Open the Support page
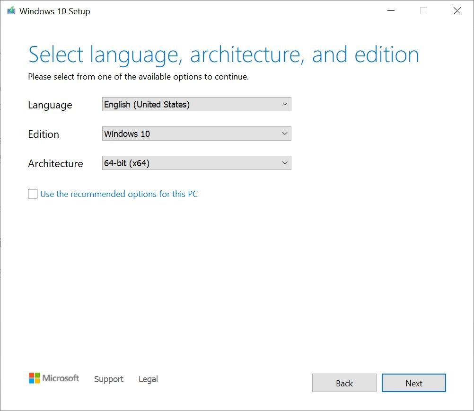This screenshot has width=474, height=411. click(108, 379)
